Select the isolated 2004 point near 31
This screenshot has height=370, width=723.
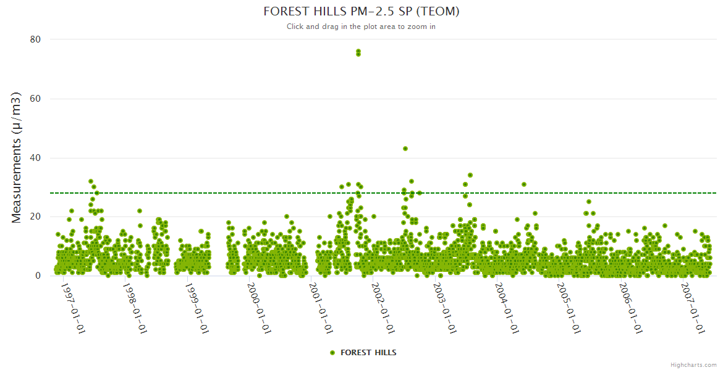tap(524, 184)
